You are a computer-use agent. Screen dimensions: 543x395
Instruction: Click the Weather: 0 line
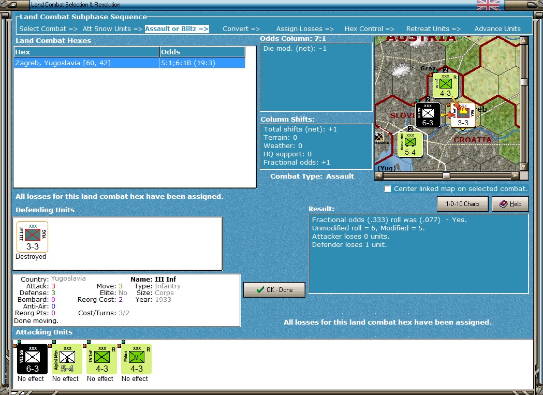click(x=283, y=146)
